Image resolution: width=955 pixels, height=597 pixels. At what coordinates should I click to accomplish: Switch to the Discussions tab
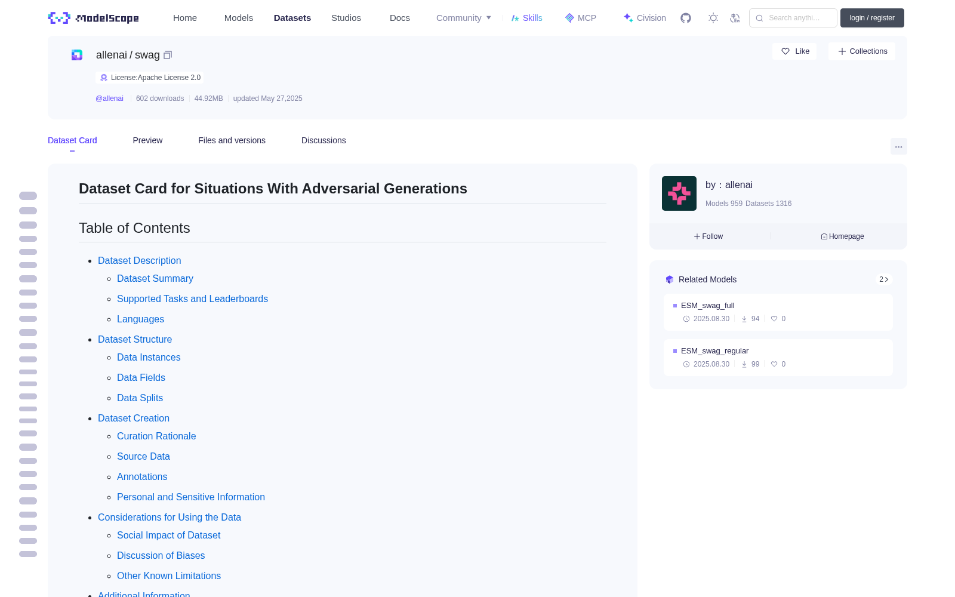click(324, 140)
